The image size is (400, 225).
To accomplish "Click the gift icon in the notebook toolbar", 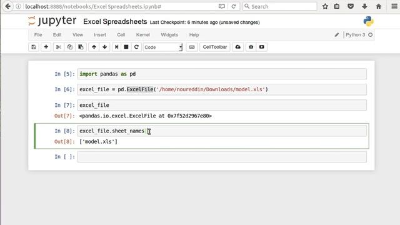I will (x=251, y=47).
